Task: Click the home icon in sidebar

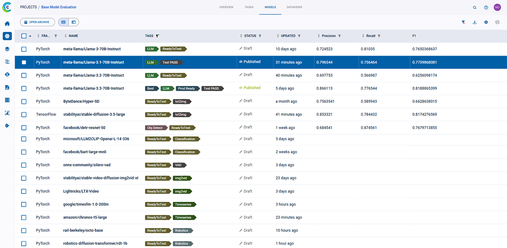Action: tap(7, 23)
